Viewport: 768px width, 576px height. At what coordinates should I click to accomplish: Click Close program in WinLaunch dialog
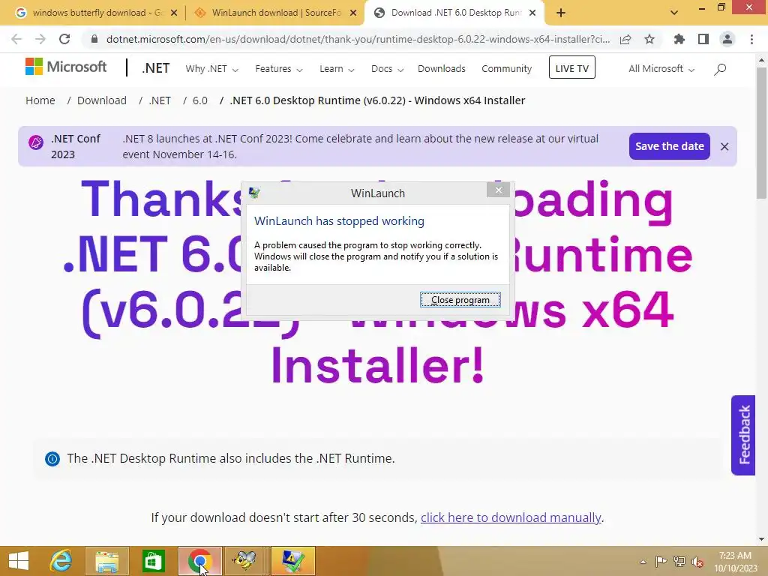click(460, 300)
